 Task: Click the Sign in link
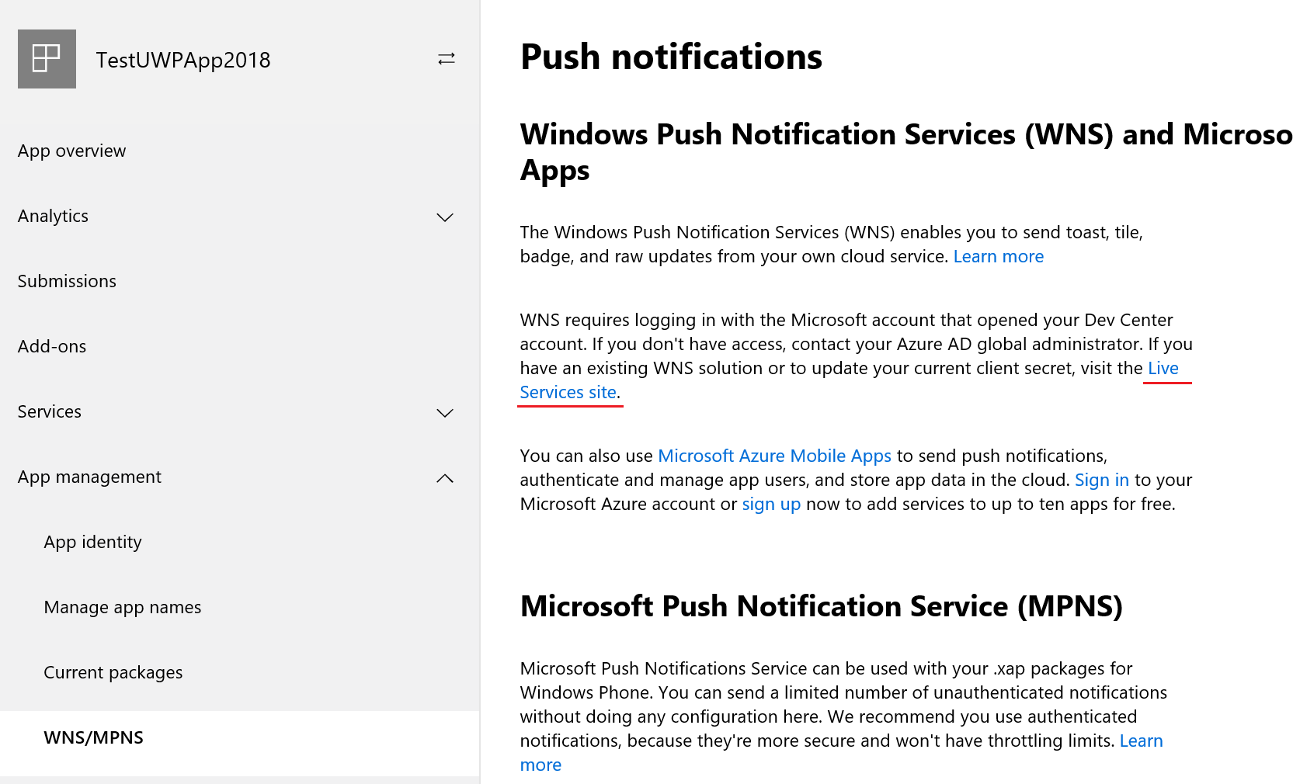tap(1101, 480)
